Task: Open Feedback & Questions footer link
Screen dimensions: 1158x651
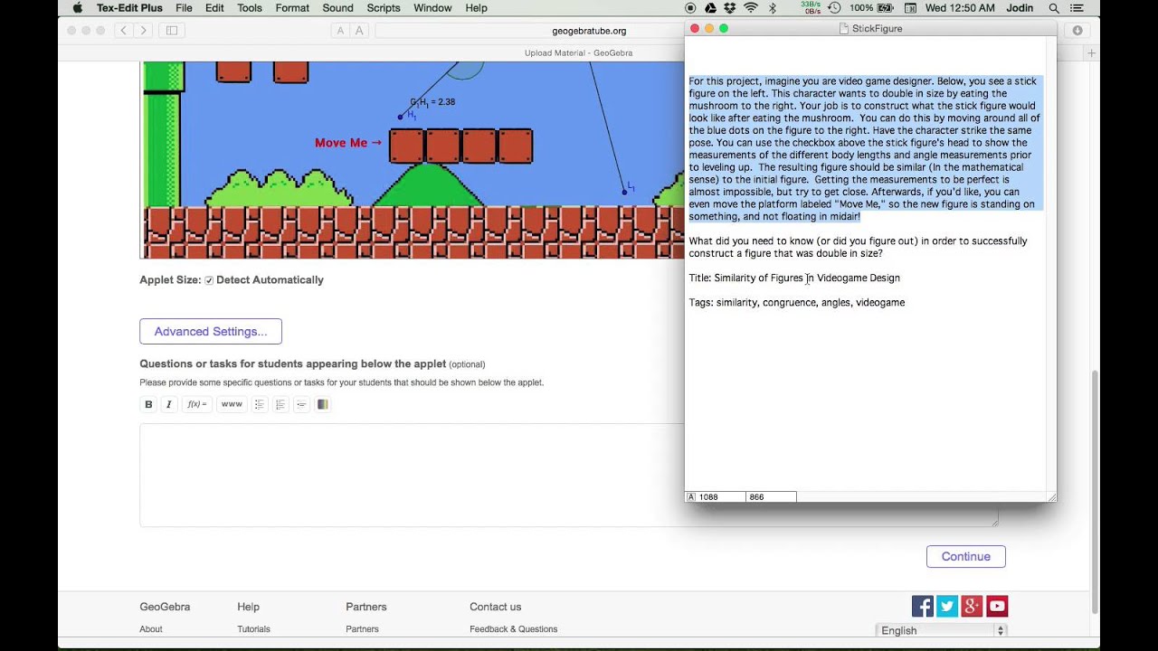Action: pos(513,628)
